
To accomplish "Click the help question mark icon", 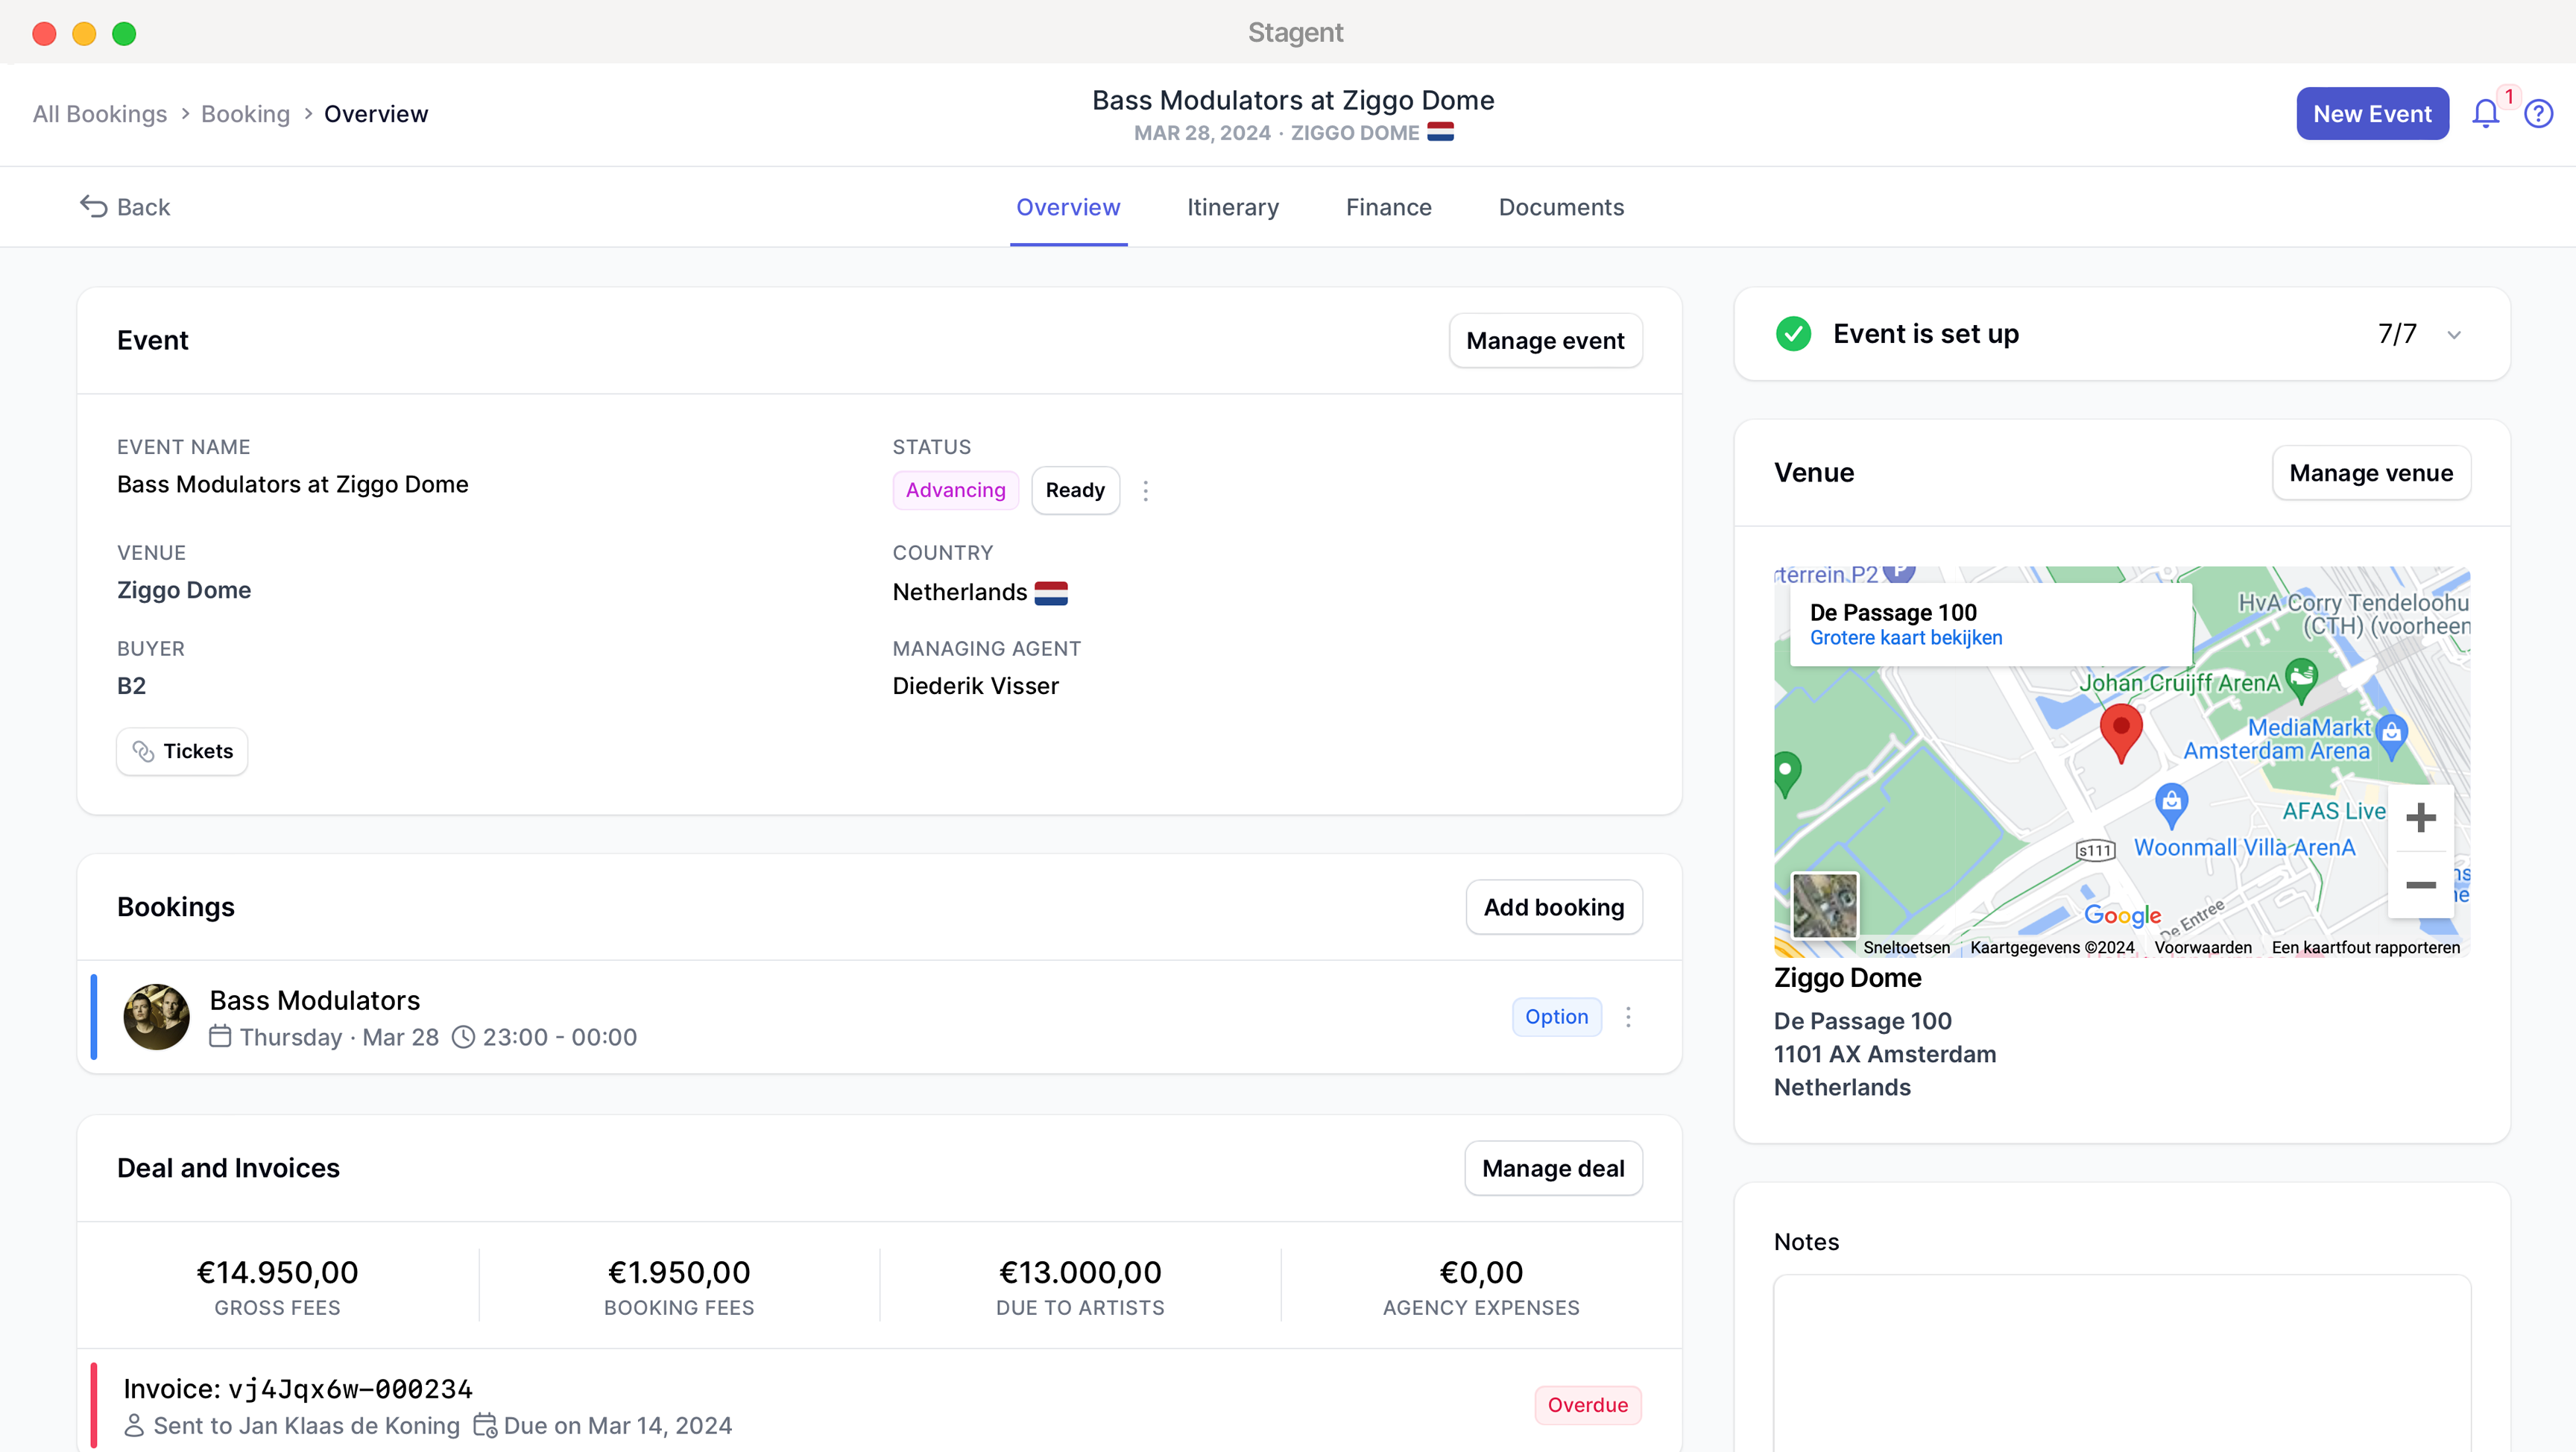I will 2540,113.
